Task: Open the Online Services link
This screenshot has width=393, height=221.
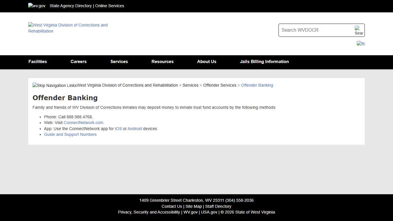Action: pyautogui.click(x=110, y=6)
